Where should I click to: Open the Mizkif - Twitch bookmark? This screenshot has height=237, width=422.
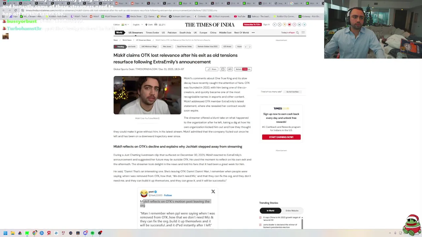pyautogui.click(x=79, y=16)
